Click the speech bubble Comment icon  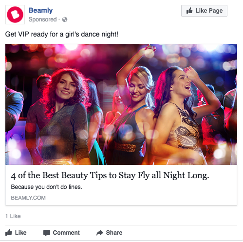tap(47, 233)
